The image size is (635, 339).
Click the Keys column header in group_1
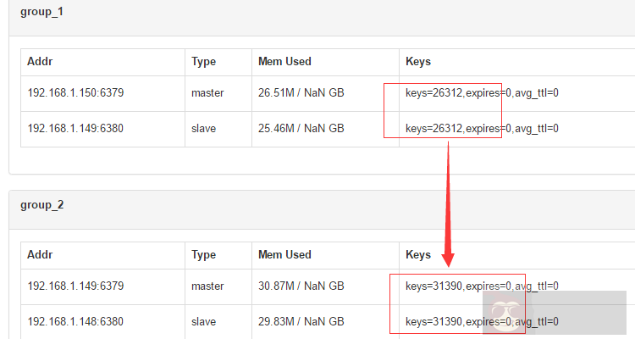click(x=418, y=62)
